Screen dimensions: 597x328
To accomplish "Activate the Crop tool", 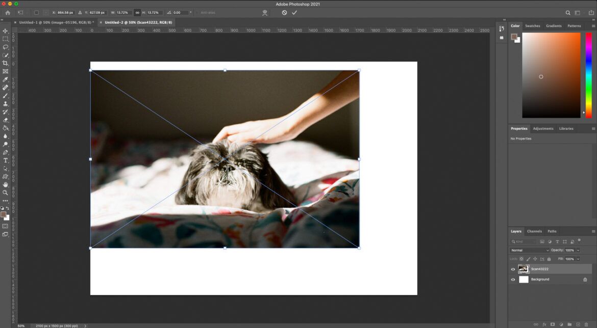I will tap(5, 63).
